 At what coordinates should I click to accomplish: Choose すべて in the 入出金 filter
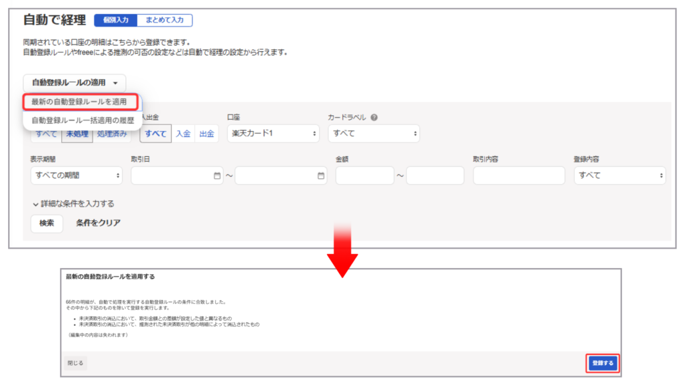tap(156, 134)
